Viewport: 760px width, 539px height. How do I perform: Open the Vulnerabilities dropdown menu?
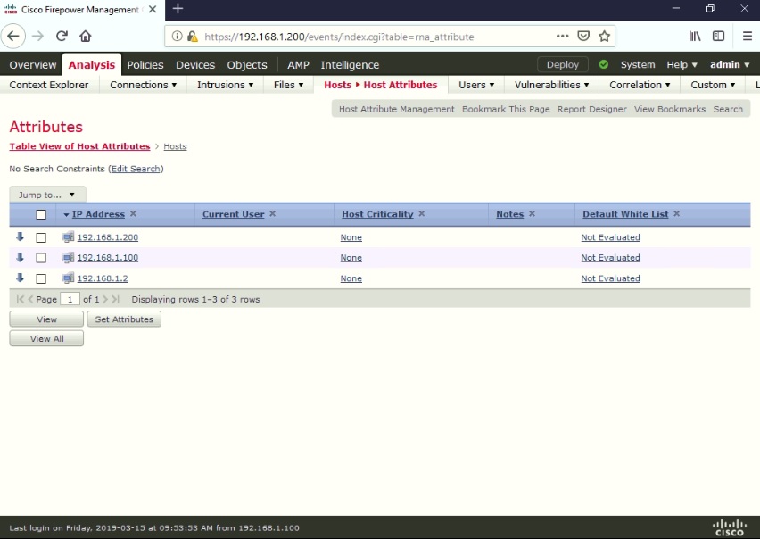click(x=551, y=85)
